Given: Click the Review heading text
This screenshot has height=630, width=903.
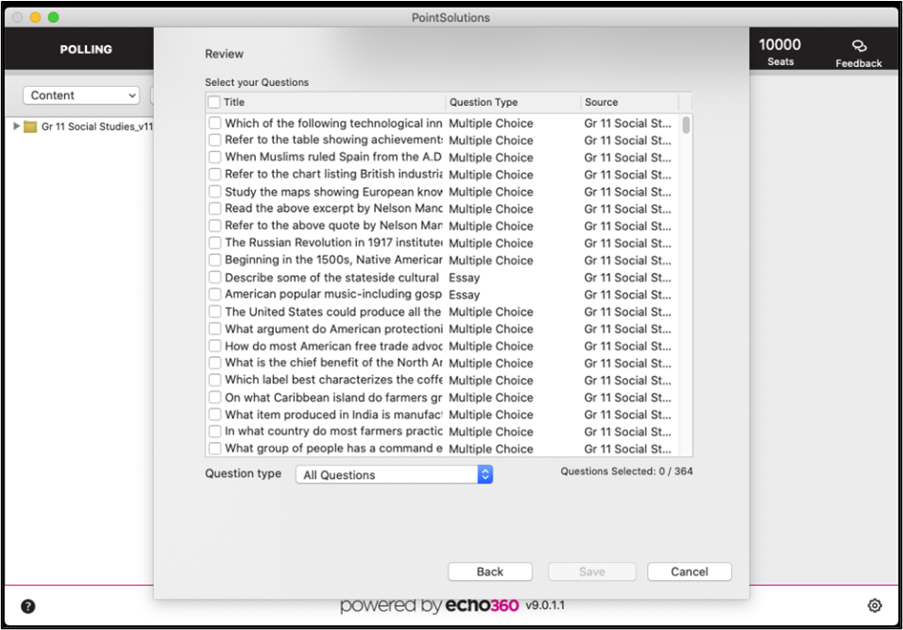Looking at the screenshot, I should coord(224,54).
